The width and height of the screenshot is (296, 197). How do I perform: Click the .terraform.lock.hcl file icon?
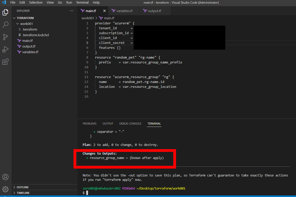click(20, 35)
